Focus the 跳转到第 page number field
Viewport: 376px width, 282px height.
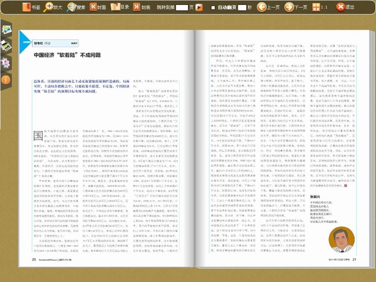pos(182,8)
